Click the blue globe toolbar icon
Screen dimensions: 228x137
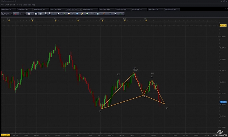tap(77, 14)
